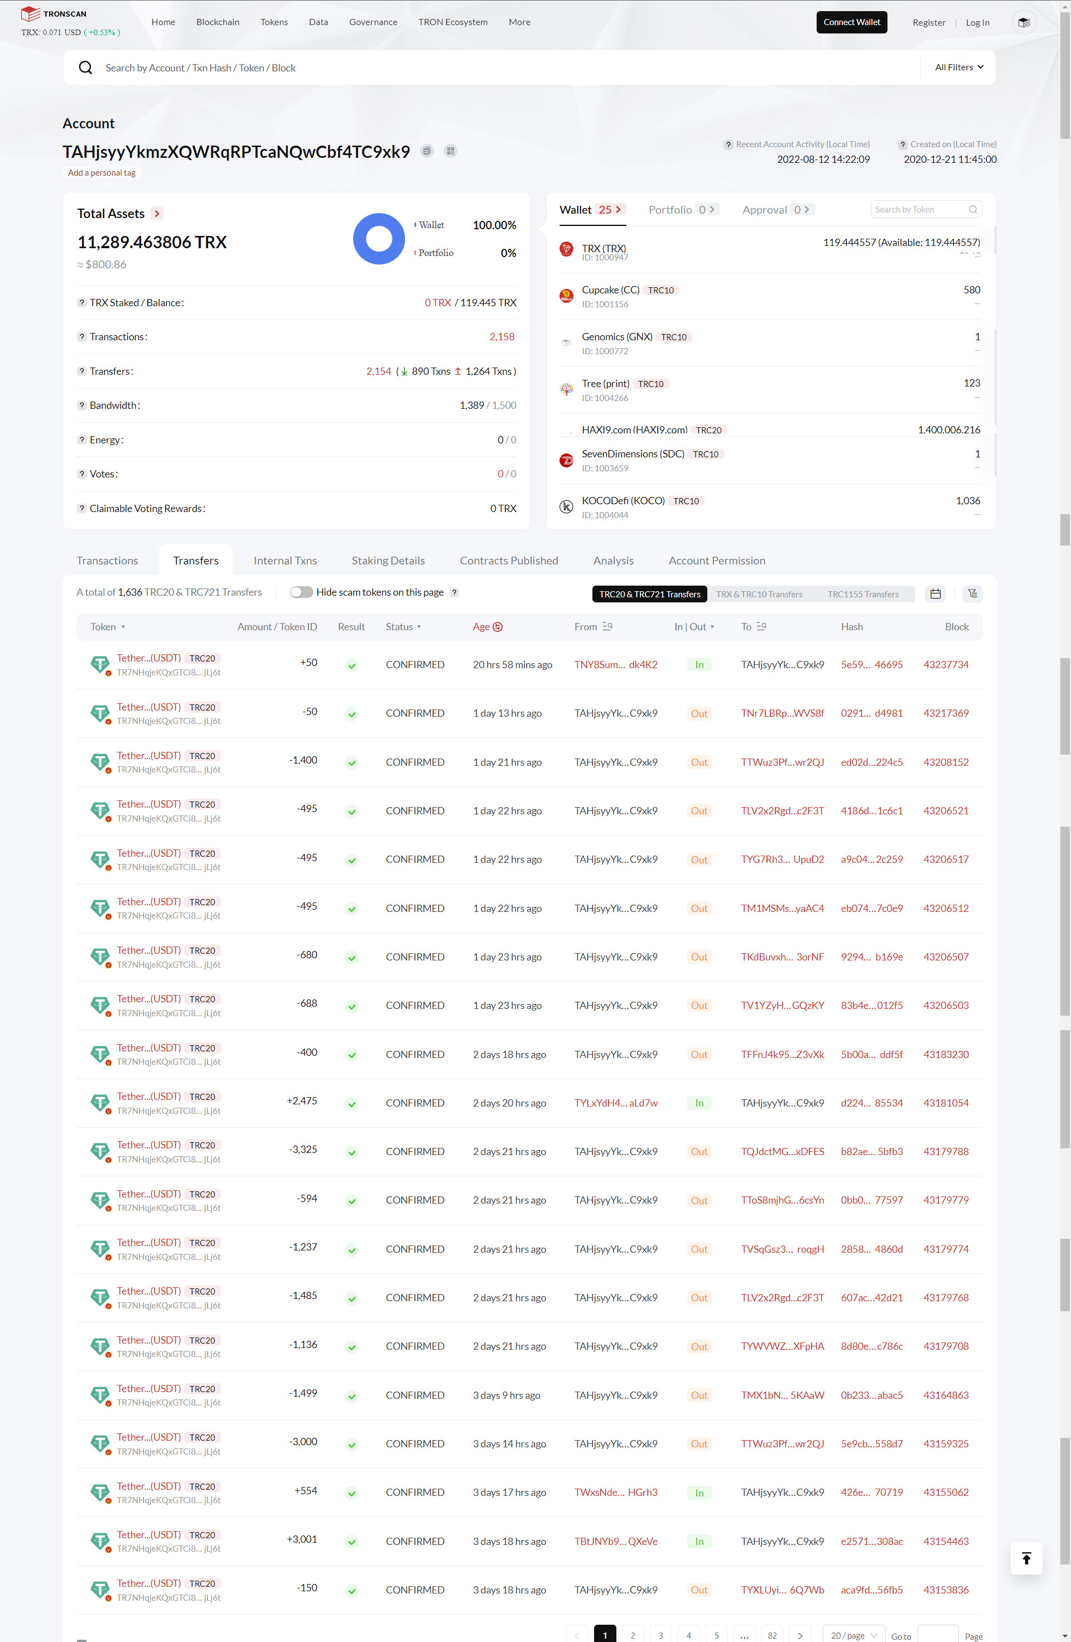The height and width of the screenshot is (1642, 1071).
Task: Open the Blockchain navigation menu
Action: pyautogui.click(x=218, y=22)
